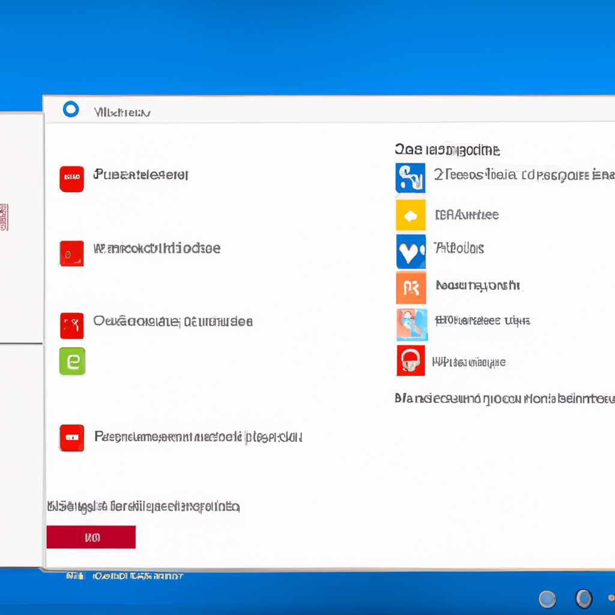
Task: Select the red tile with white headphones
Action: point(411,360)
